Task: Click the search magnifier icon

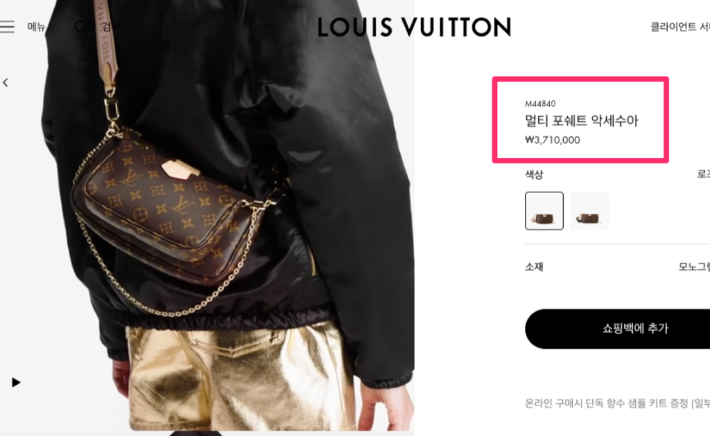Action: click(x=81, y=27)
